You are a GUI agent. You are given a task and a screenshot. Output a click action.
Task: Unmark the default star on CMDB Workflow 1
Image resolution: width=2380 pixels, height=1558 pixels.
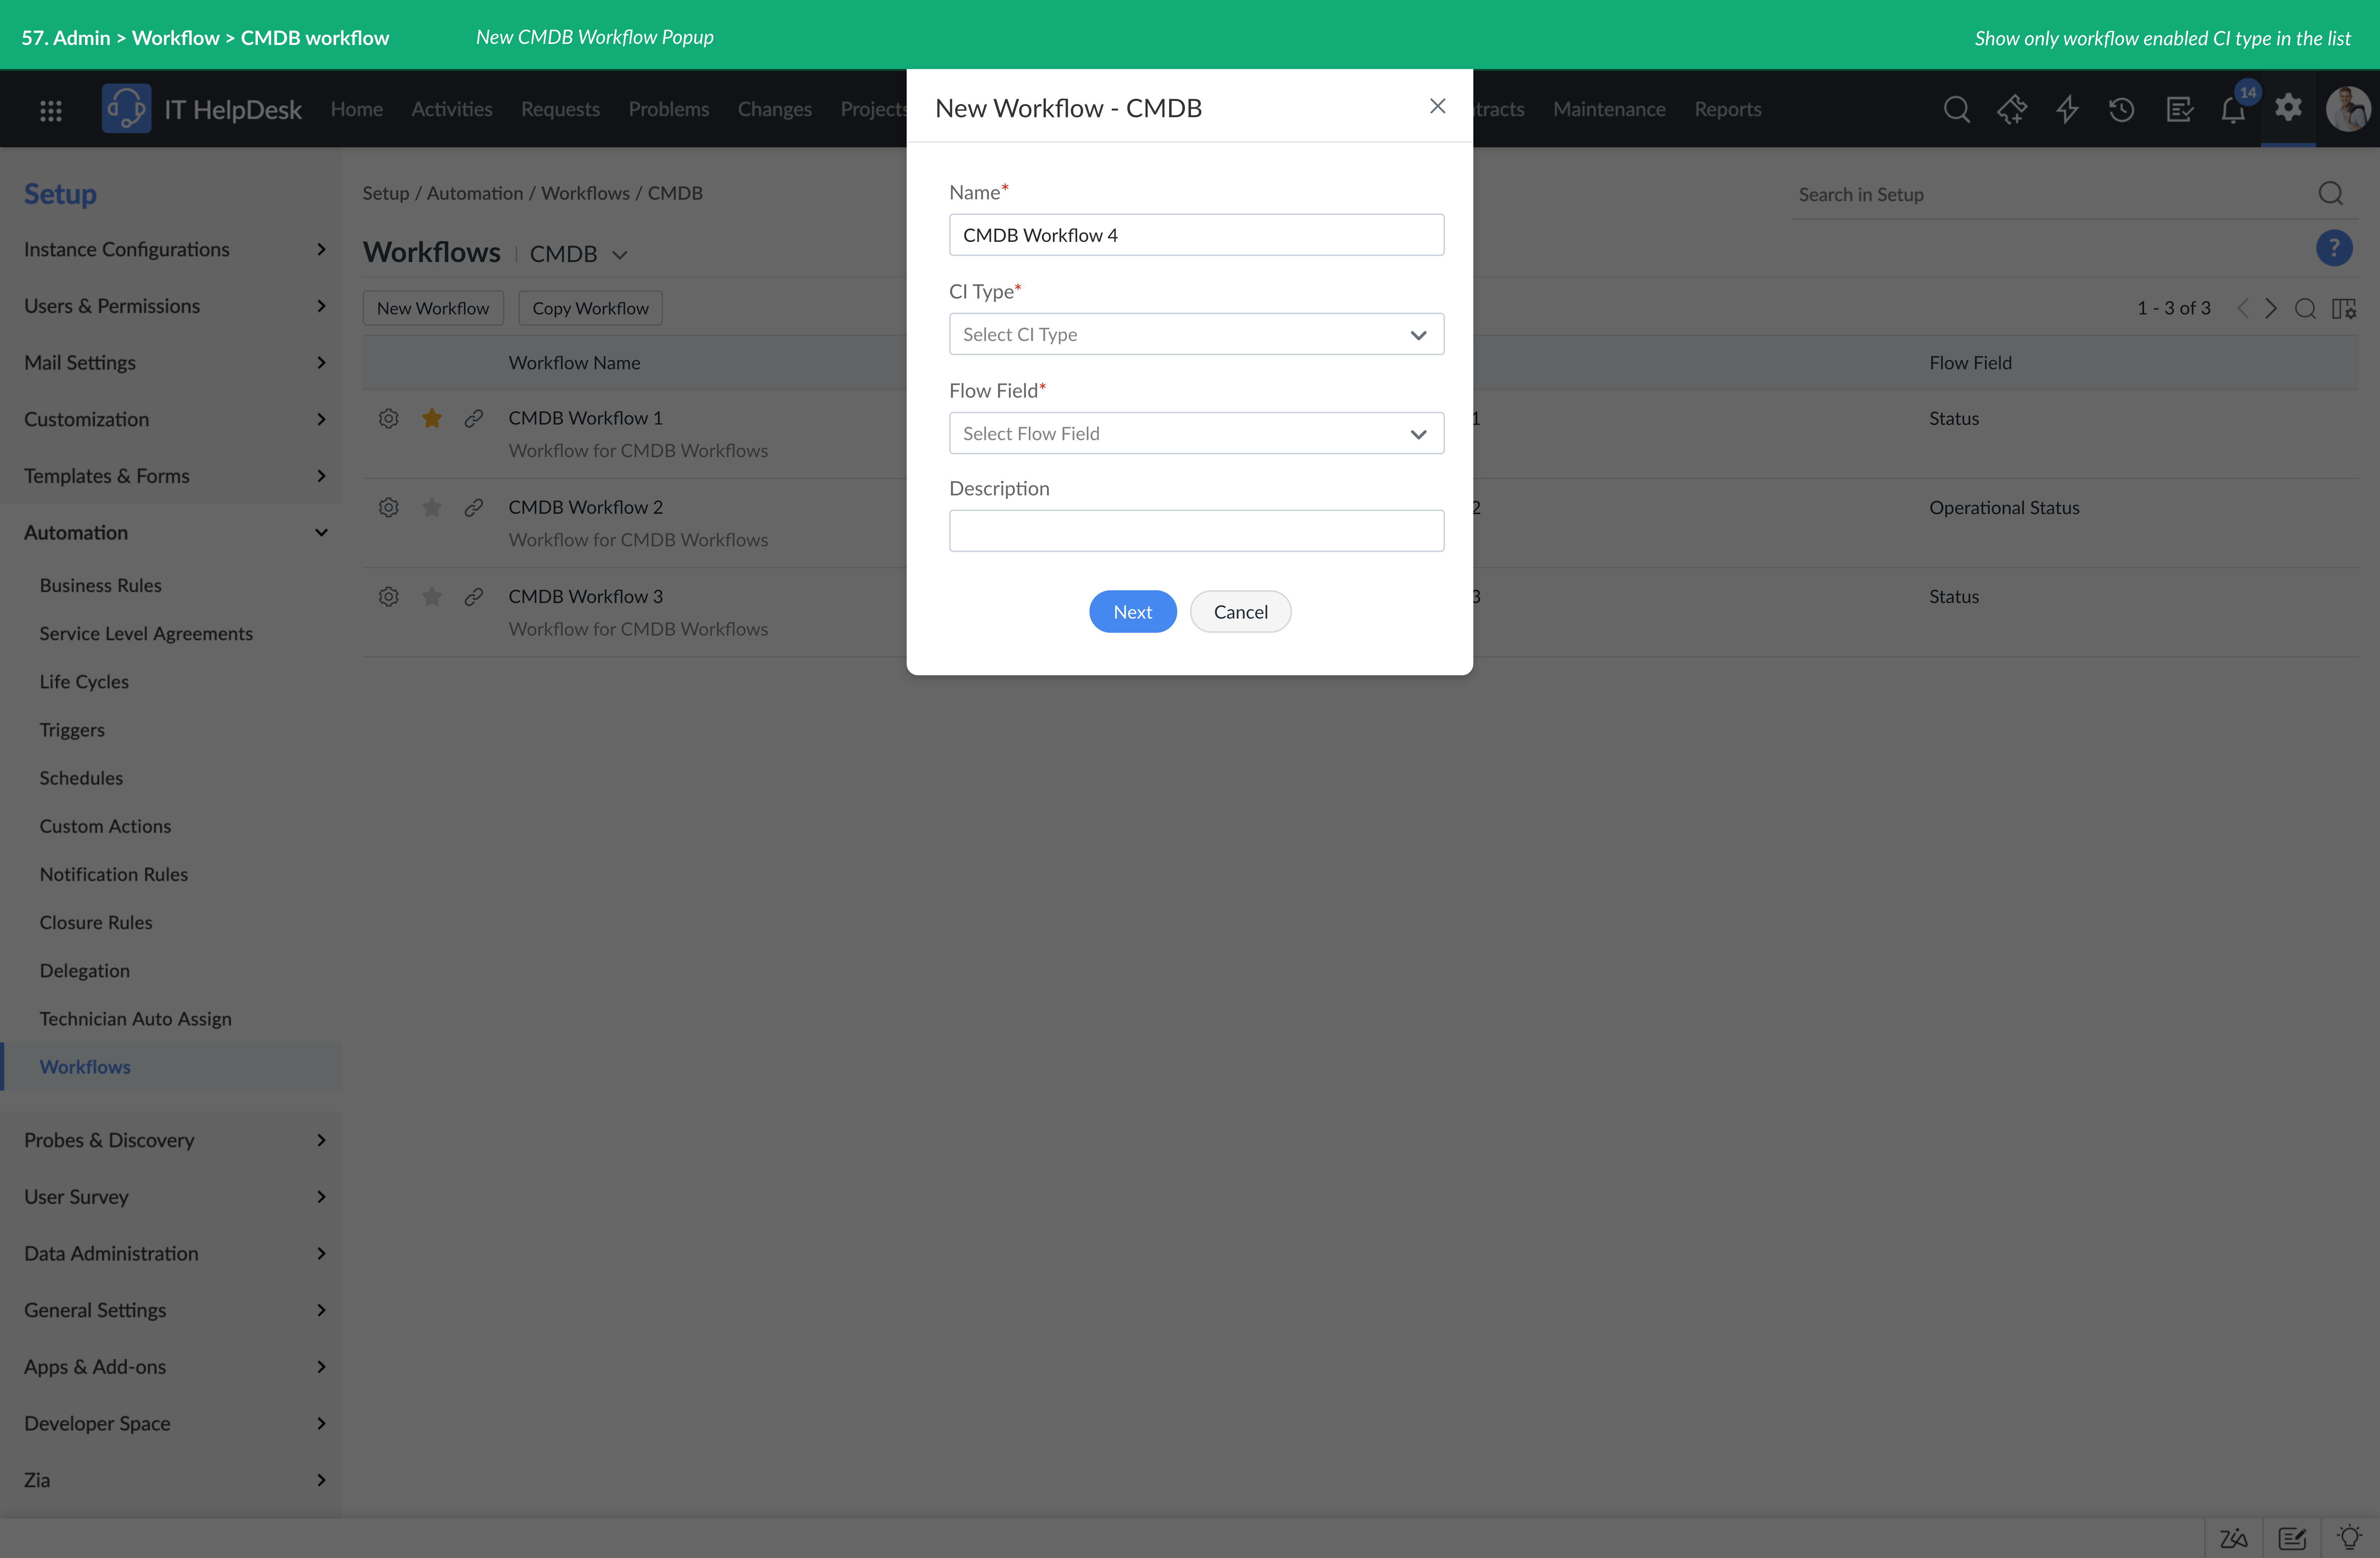pos(432,418)
